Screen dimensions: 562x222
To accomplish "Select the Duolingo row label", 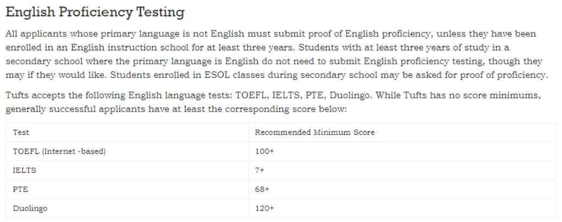I will 30,208.
